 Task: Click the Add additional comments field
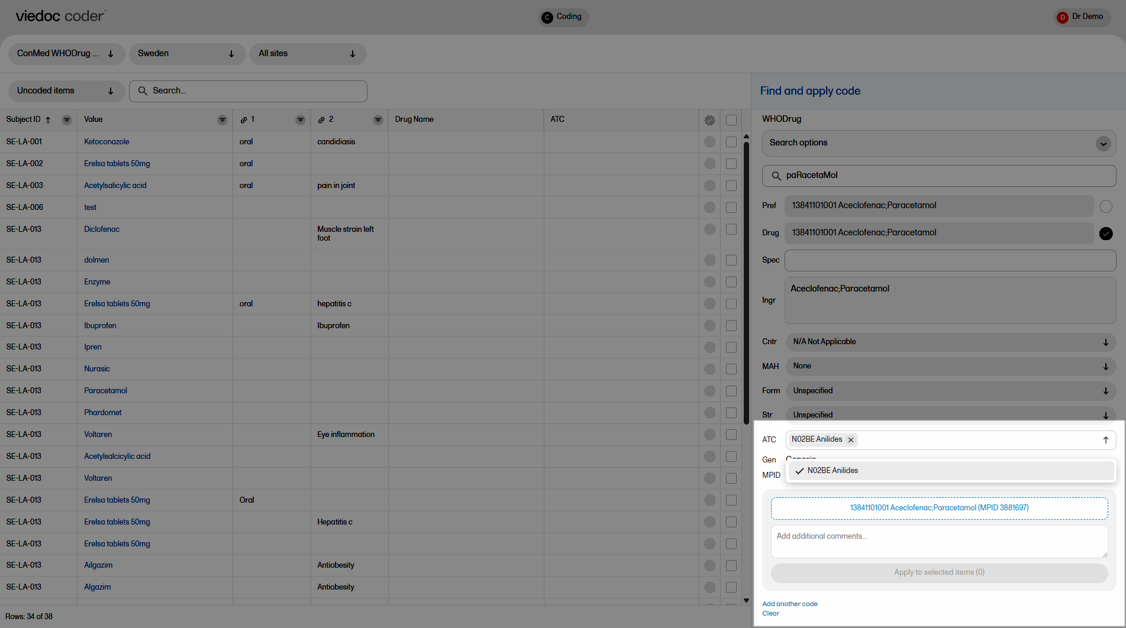[x=938, y=542]
